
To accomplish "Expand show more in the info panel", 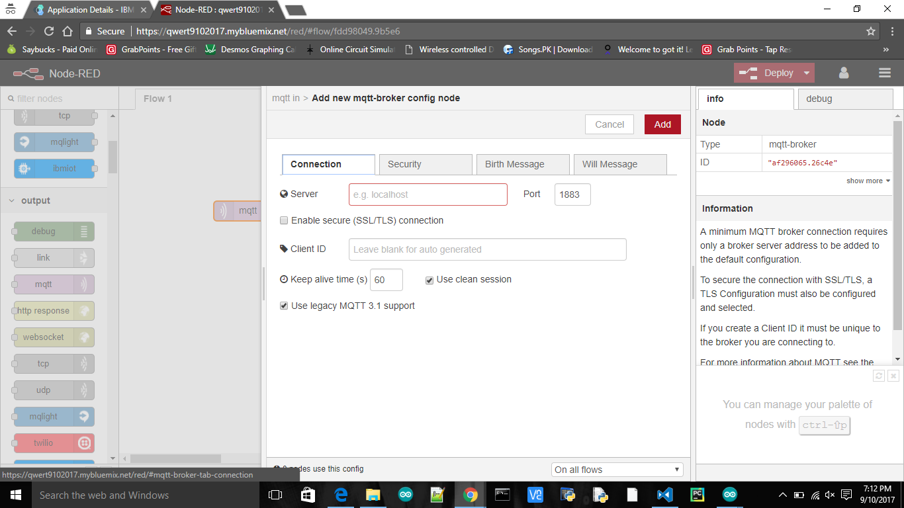I will (x=867, y=181).
